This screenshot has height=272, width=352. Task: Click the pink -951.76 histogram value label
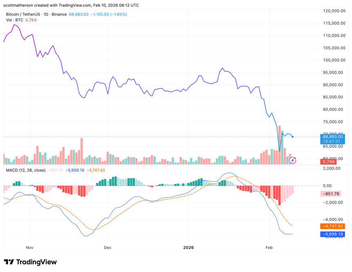332,194
